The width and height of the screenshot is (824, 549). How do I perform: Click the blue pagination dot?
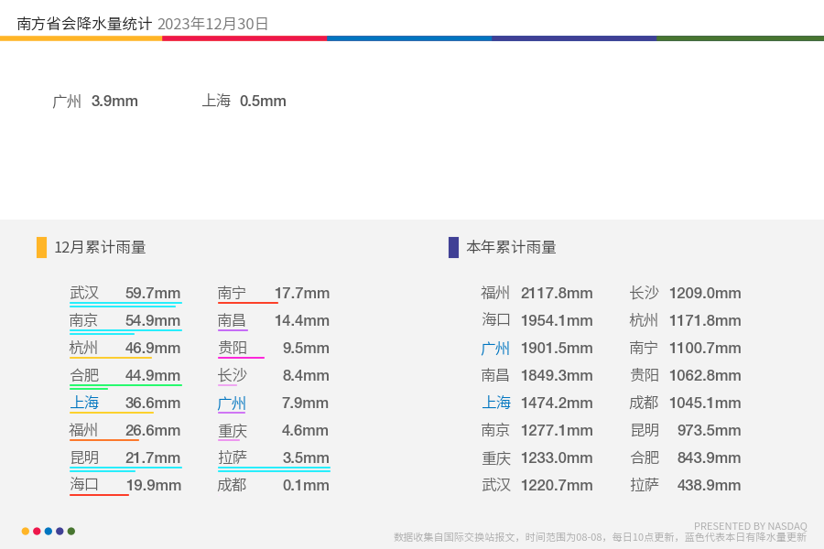[x=49, y=531]
